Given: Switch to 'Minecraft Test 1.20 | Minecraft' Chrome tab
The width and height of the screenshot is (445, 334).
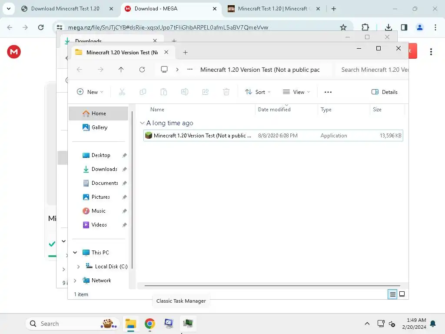Looking at the screenshot, I should click(274, 9).
